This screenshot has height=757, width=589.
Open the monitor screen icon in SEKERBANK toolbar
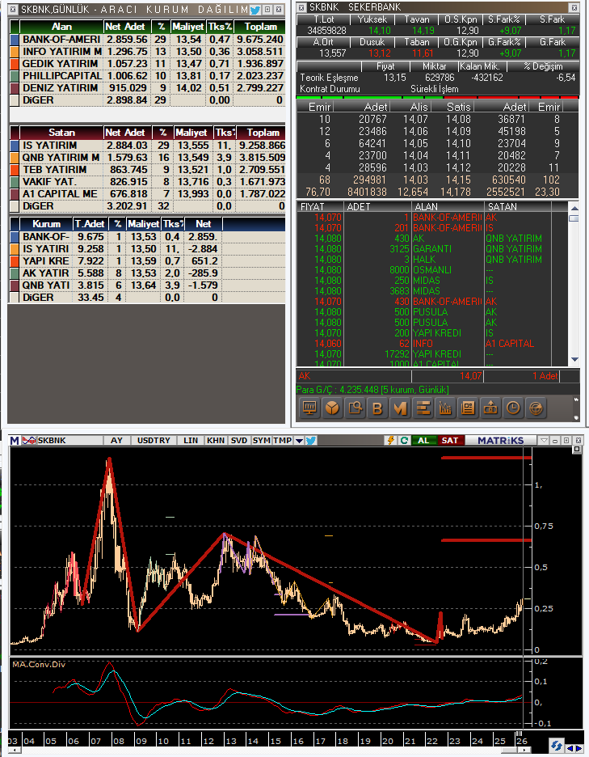pyautogui.click(x=309, y=408)
